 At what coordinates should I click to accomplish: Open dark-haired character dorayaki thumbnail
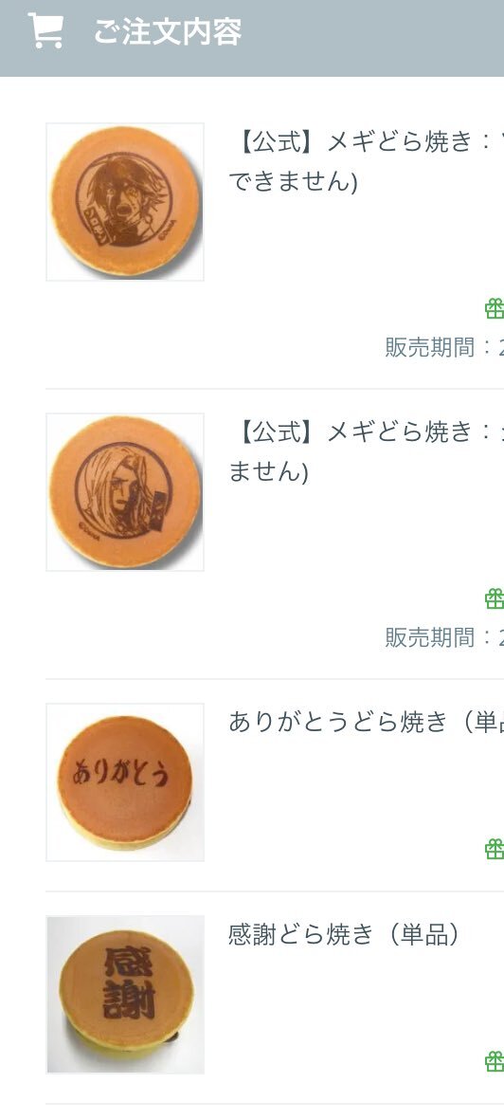coord(125,201)
